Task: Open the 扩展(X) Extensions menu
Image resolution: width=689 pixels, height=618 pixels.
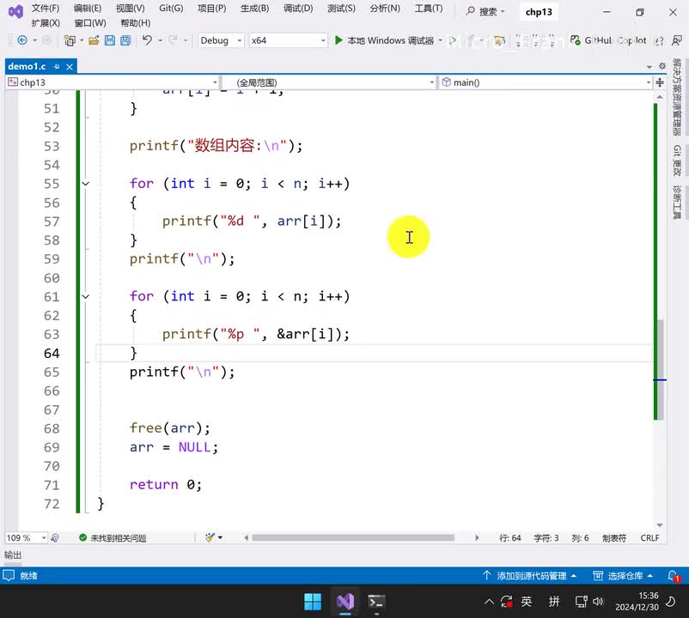Action: (46, 23)
